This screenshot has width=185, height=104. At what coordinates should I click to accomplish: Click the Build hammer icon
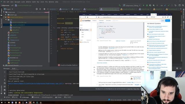point(120,5)
